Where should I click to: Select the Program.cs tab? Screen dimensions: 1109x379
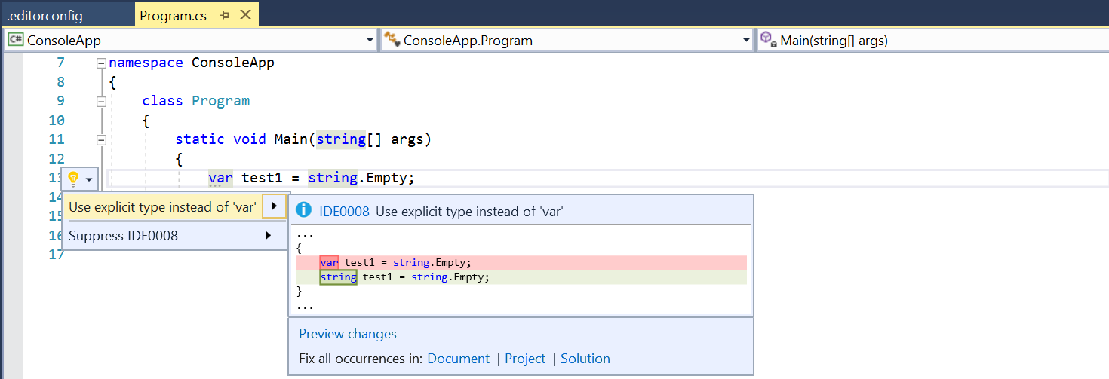tap(173, 15)
